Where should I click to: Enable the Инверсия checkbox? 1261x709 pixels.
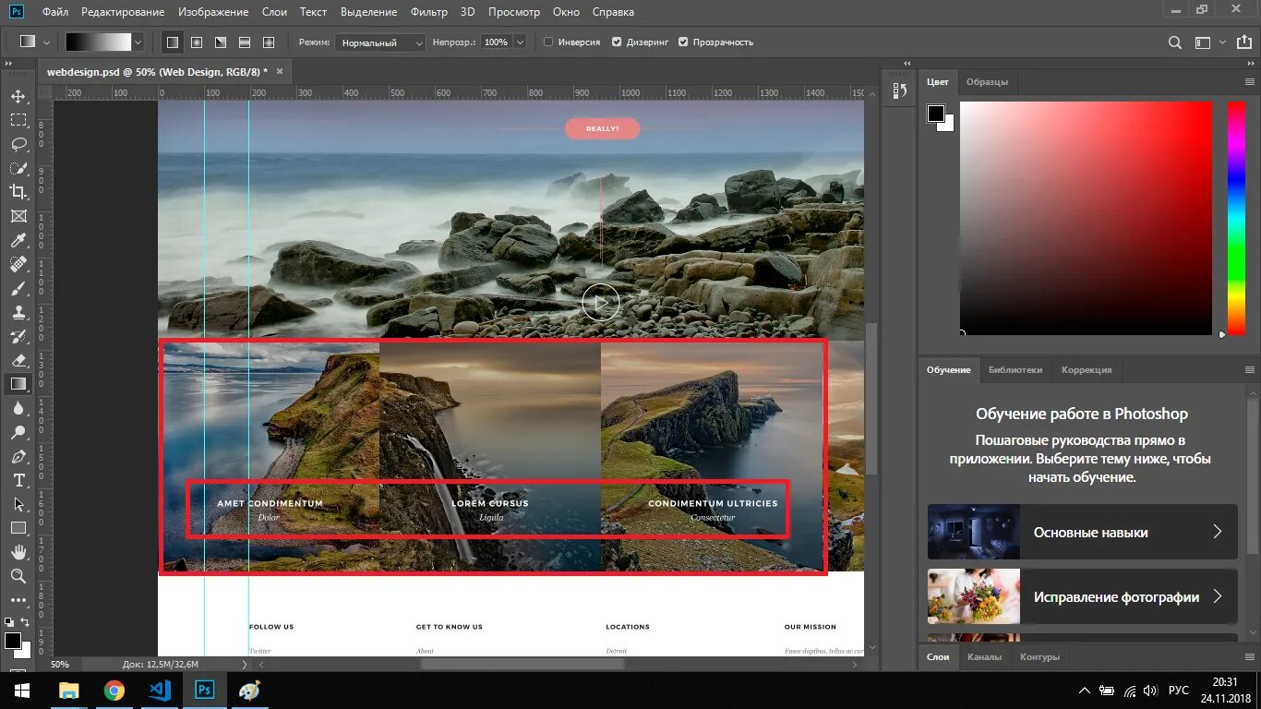(x=548, y=42)
